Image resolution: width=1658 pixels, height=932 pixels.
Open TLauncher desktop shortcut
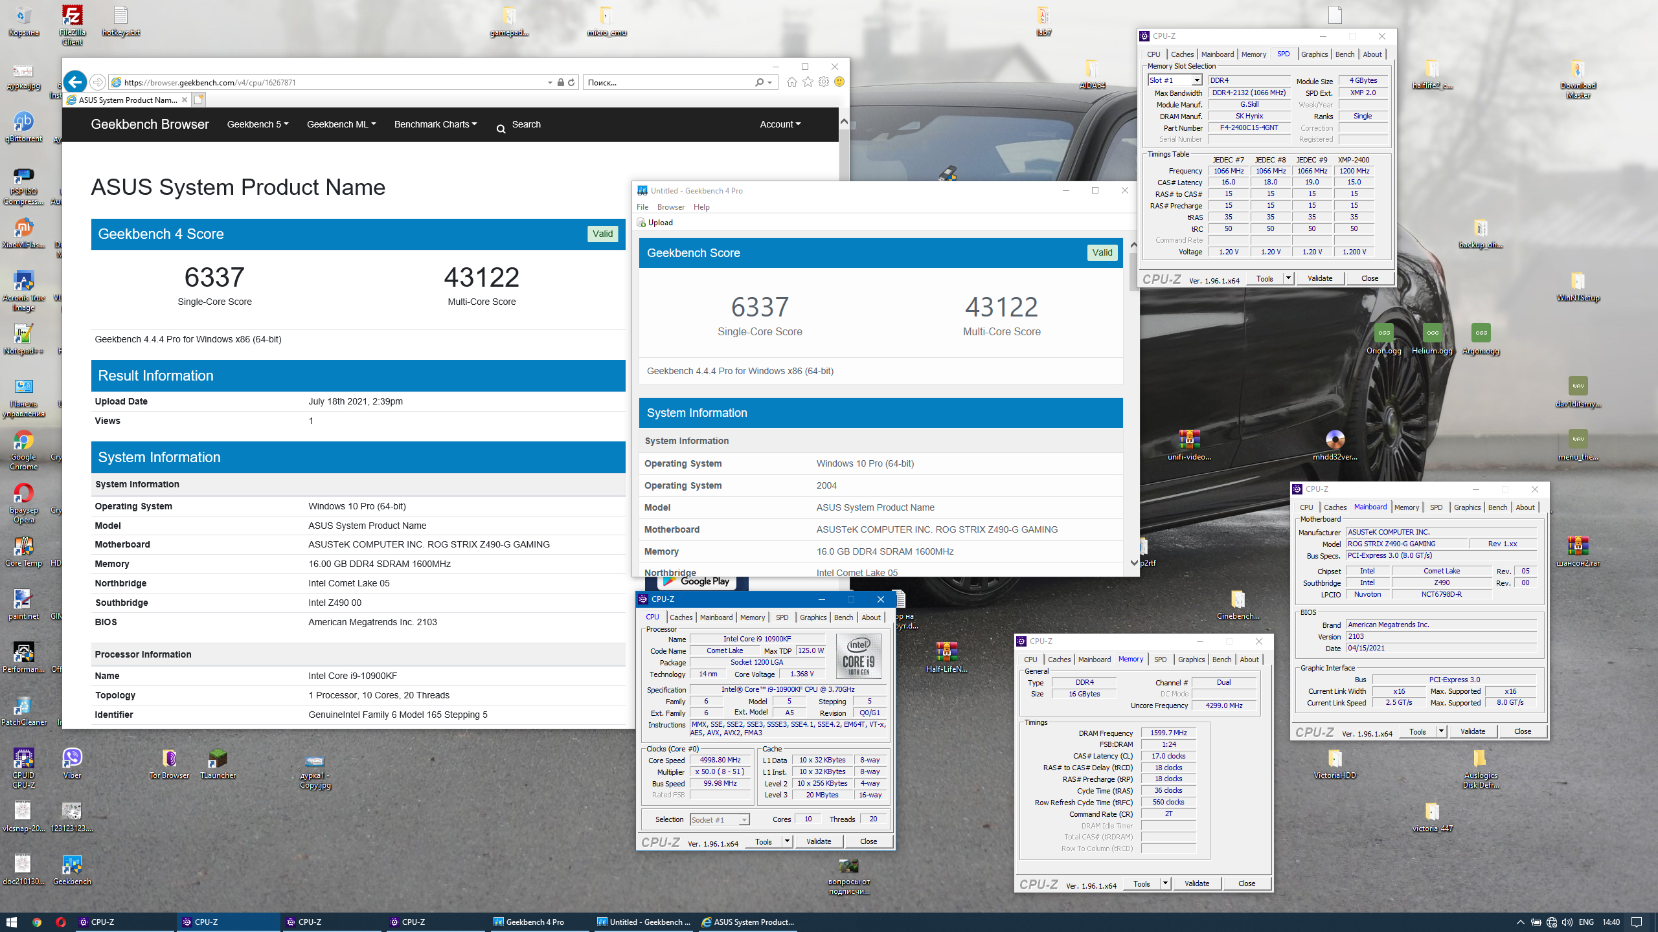pyautogui.click(x=218, y=762)
